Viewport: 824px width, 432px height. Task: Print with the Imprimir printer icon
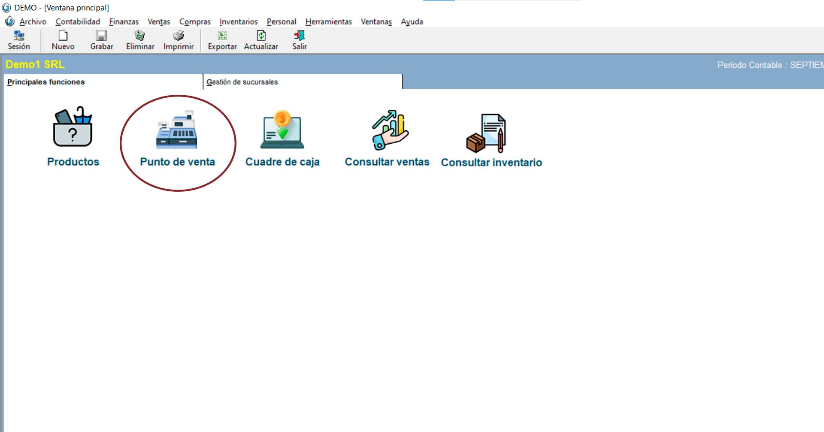coord(179,36)
